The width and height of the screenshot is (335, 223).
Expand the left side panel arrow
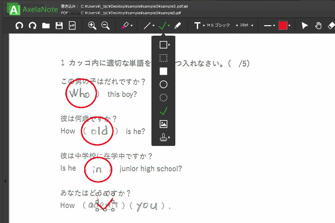(x=6, y=181)
